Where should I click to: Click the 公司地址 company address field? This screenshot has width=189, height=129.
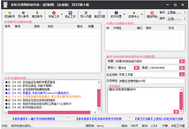(x=152, y=81)
